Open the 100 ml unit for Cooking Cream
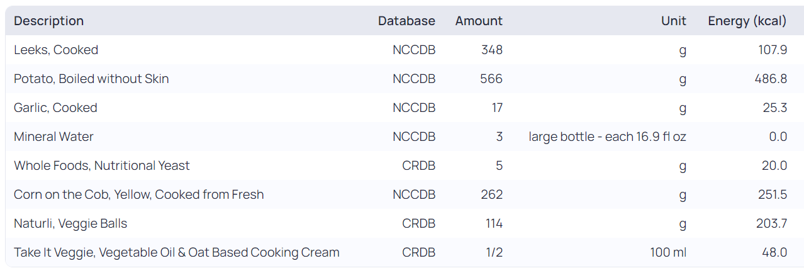Screen dimensions: 804x273 tap(668, 252)
